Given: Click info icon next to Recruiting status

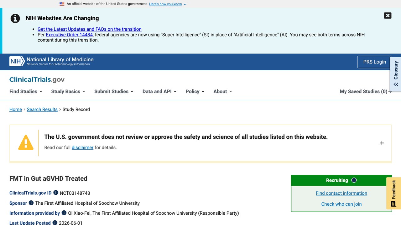Looking at the screenshot, I should tap(354, 180).
